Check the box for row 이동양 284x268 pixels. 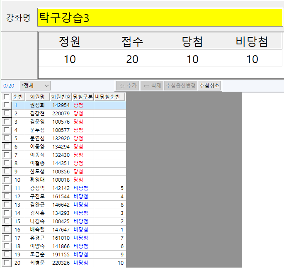tap(7, 146)
